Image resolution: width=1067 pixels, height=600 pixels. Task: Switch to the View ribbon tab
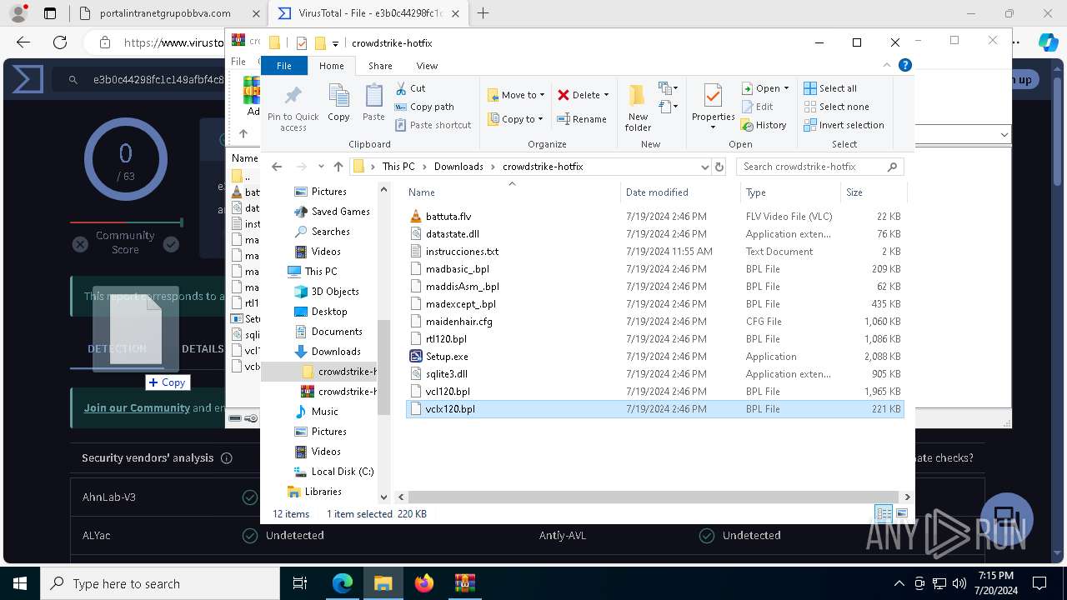[427, 65]
